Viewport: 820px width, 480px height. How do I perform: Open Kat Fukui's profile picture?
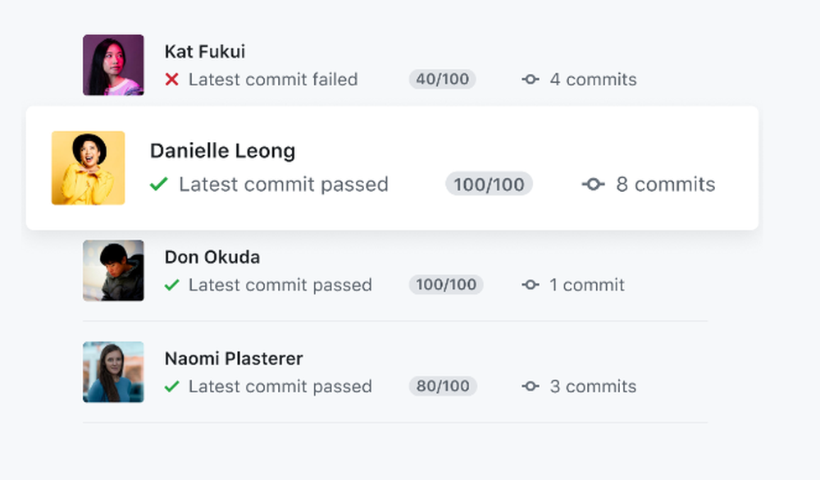click(x=113, y=65)
